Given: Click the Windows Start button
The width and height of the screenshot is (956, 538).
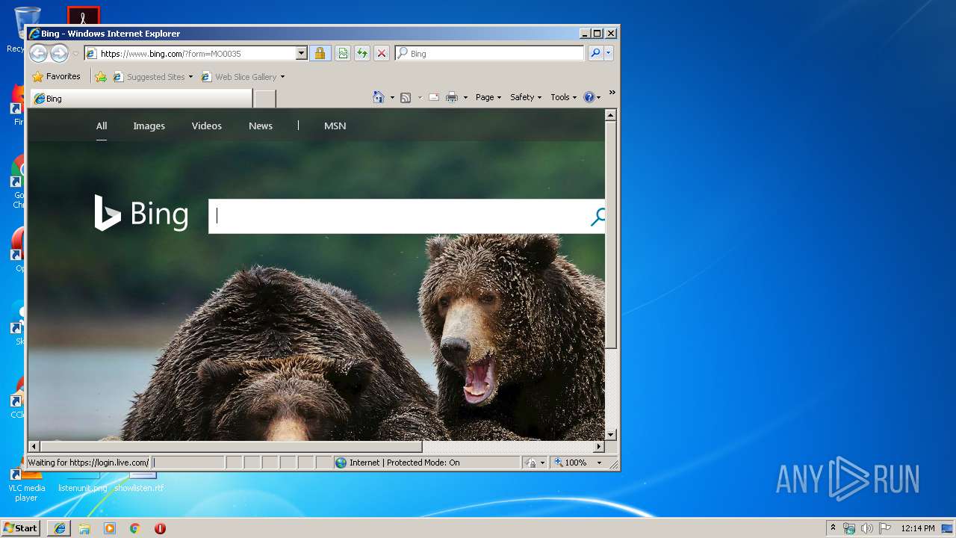Looking at the screenshot, I should coord(21,528).
